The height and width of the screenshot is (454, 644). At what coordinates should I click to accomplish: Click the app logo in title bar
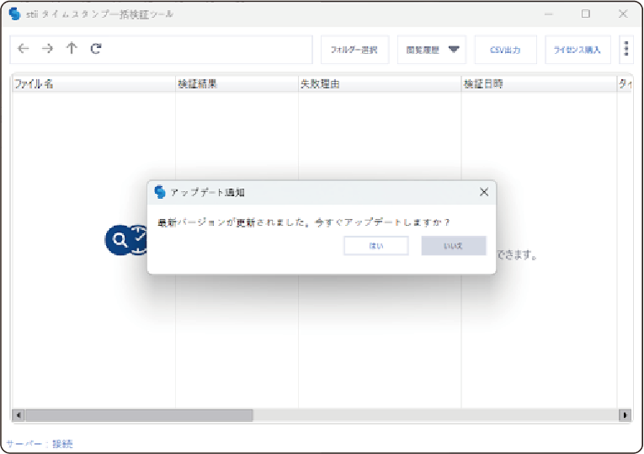tap(14, 14)
